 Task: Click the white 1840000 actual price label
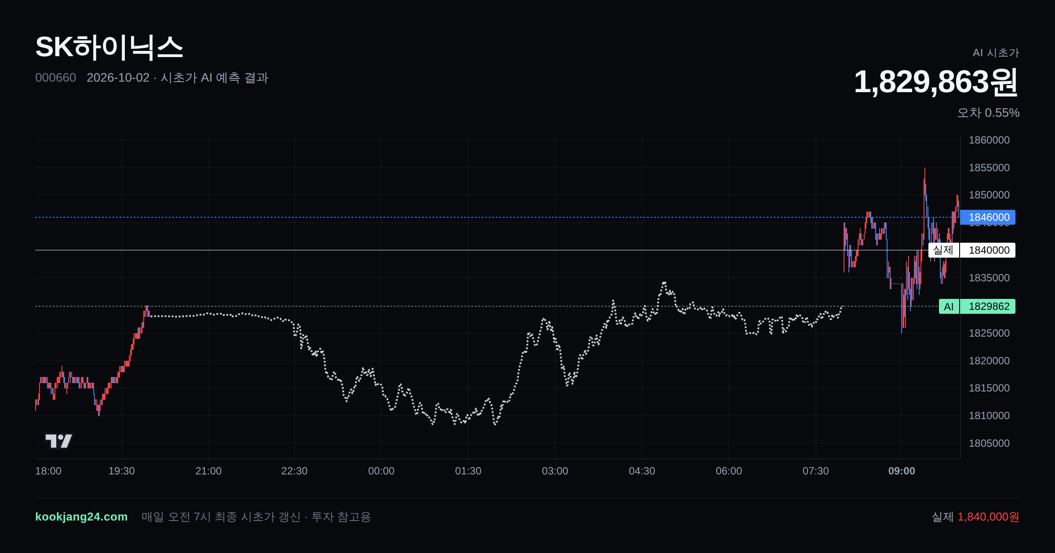tap(988, 250)
